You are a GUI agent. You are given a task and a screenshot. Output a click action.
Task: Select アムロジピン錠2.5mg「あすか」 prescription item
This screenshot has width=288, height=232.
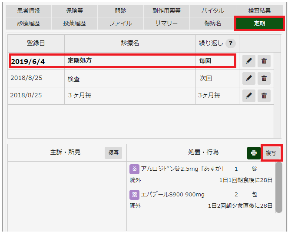tap(201, 175)
